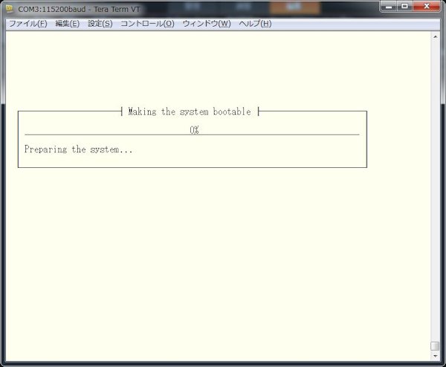Click the 'Making the system bootable' title

(190, 111)
